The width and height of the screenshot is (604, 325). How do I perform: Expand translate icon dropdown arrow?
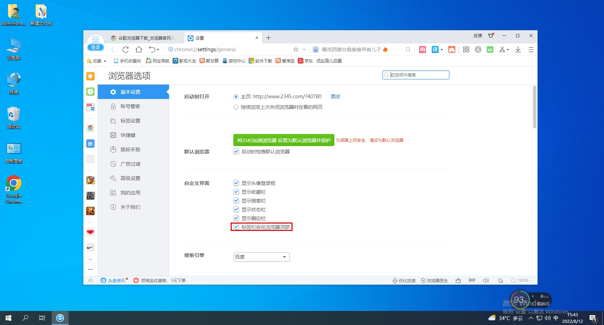pyautogui.click(x=442, y=49)
